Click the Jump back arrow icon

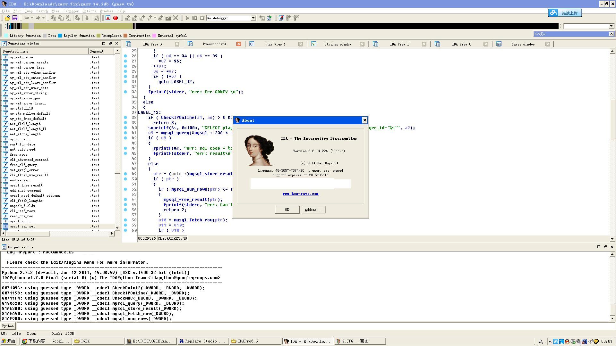[27, 18]
